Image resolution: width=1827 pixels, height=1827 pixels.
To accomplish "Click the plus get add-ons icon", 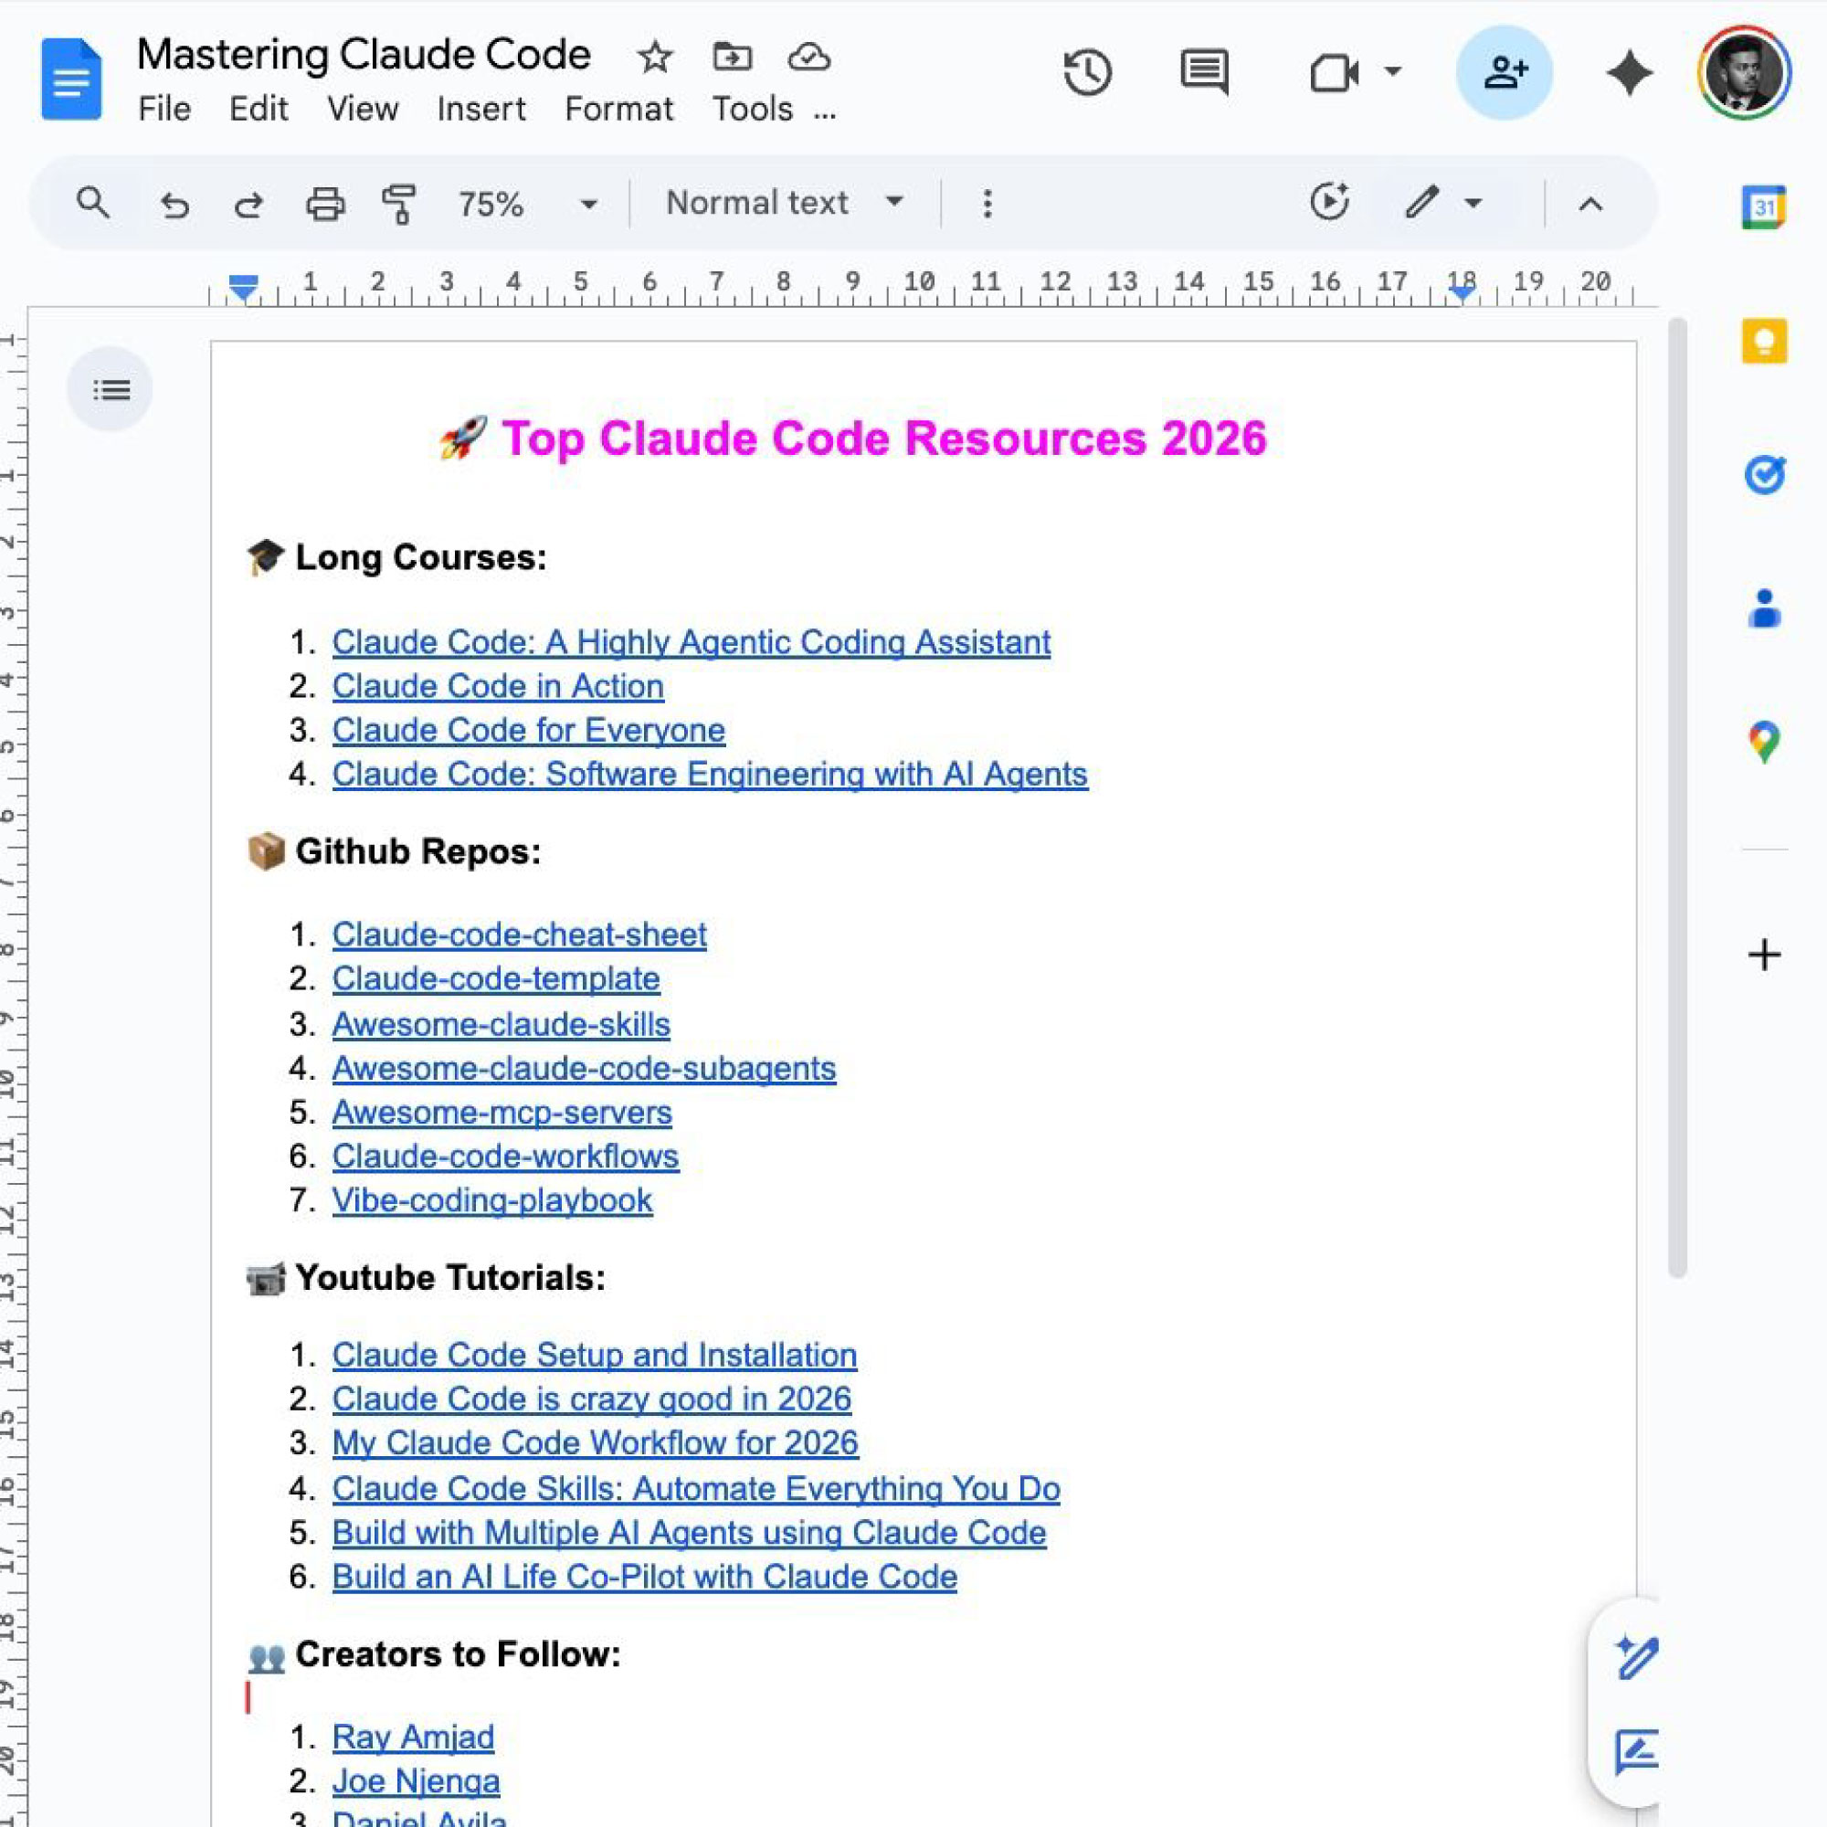I will coord(1764,955).
